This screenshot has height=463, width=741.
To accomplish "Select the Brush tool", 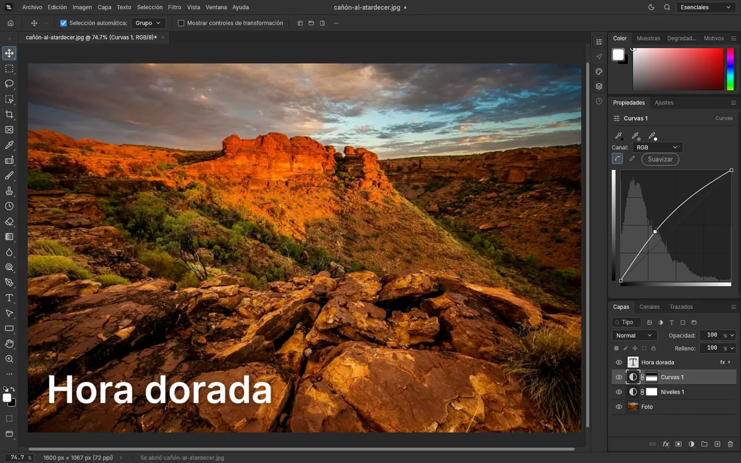I will (9, 175).
